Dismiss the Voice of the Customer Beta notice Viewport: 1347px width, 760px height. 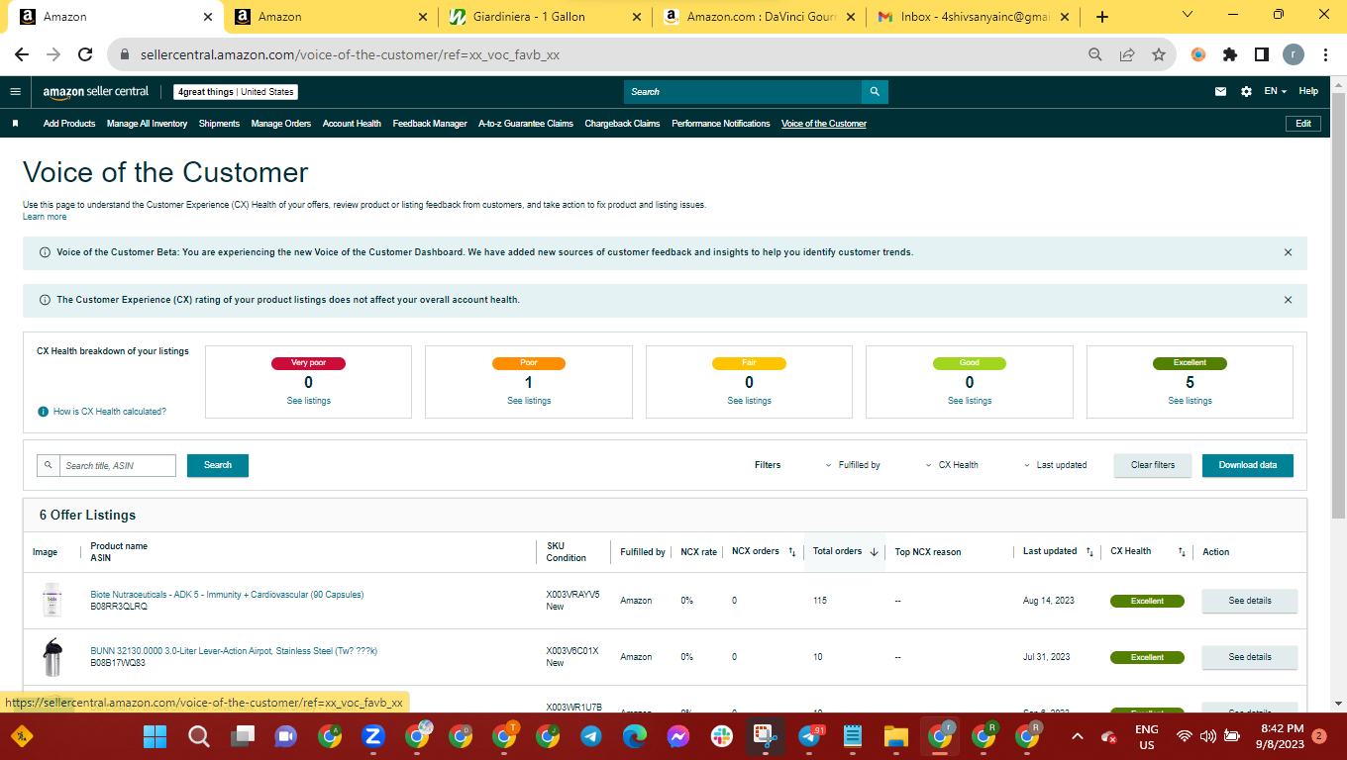(1288, 252)
